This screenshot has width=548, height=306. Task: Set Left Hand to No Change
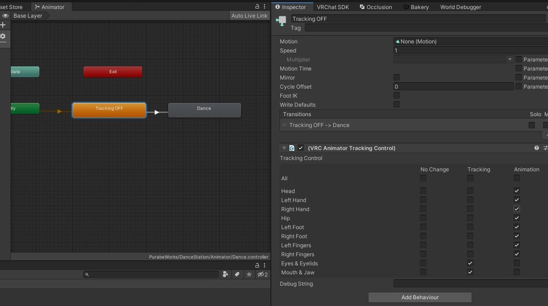tap(423, 200)
